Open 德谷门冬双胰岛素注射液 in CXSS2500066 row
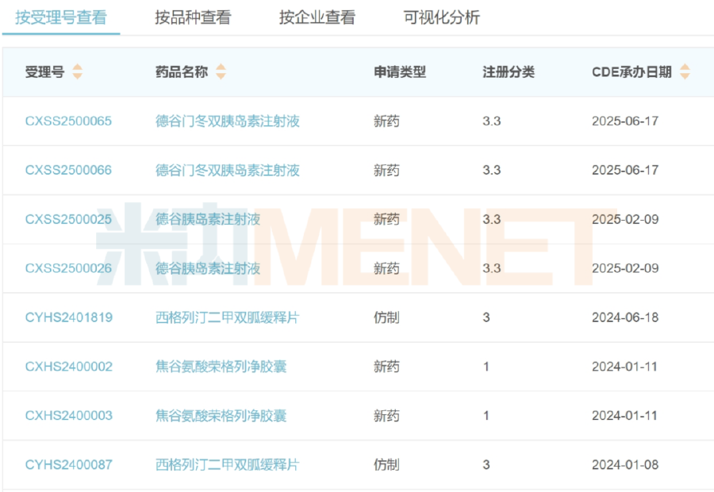 point(228,171)
